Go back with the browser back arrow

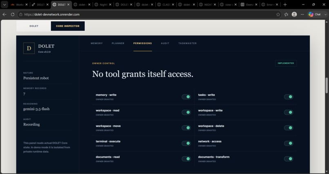[x=4, y=14]
